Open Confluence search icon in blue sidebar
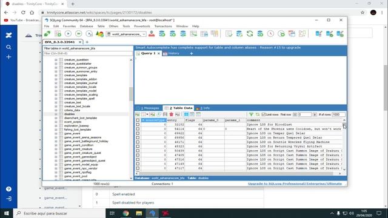The image size is (388, 218). coord(8,47)
